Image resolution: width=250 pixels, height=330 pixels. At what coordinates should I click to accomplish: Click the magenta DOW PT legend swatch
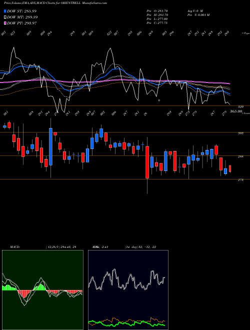pos(5,23)
